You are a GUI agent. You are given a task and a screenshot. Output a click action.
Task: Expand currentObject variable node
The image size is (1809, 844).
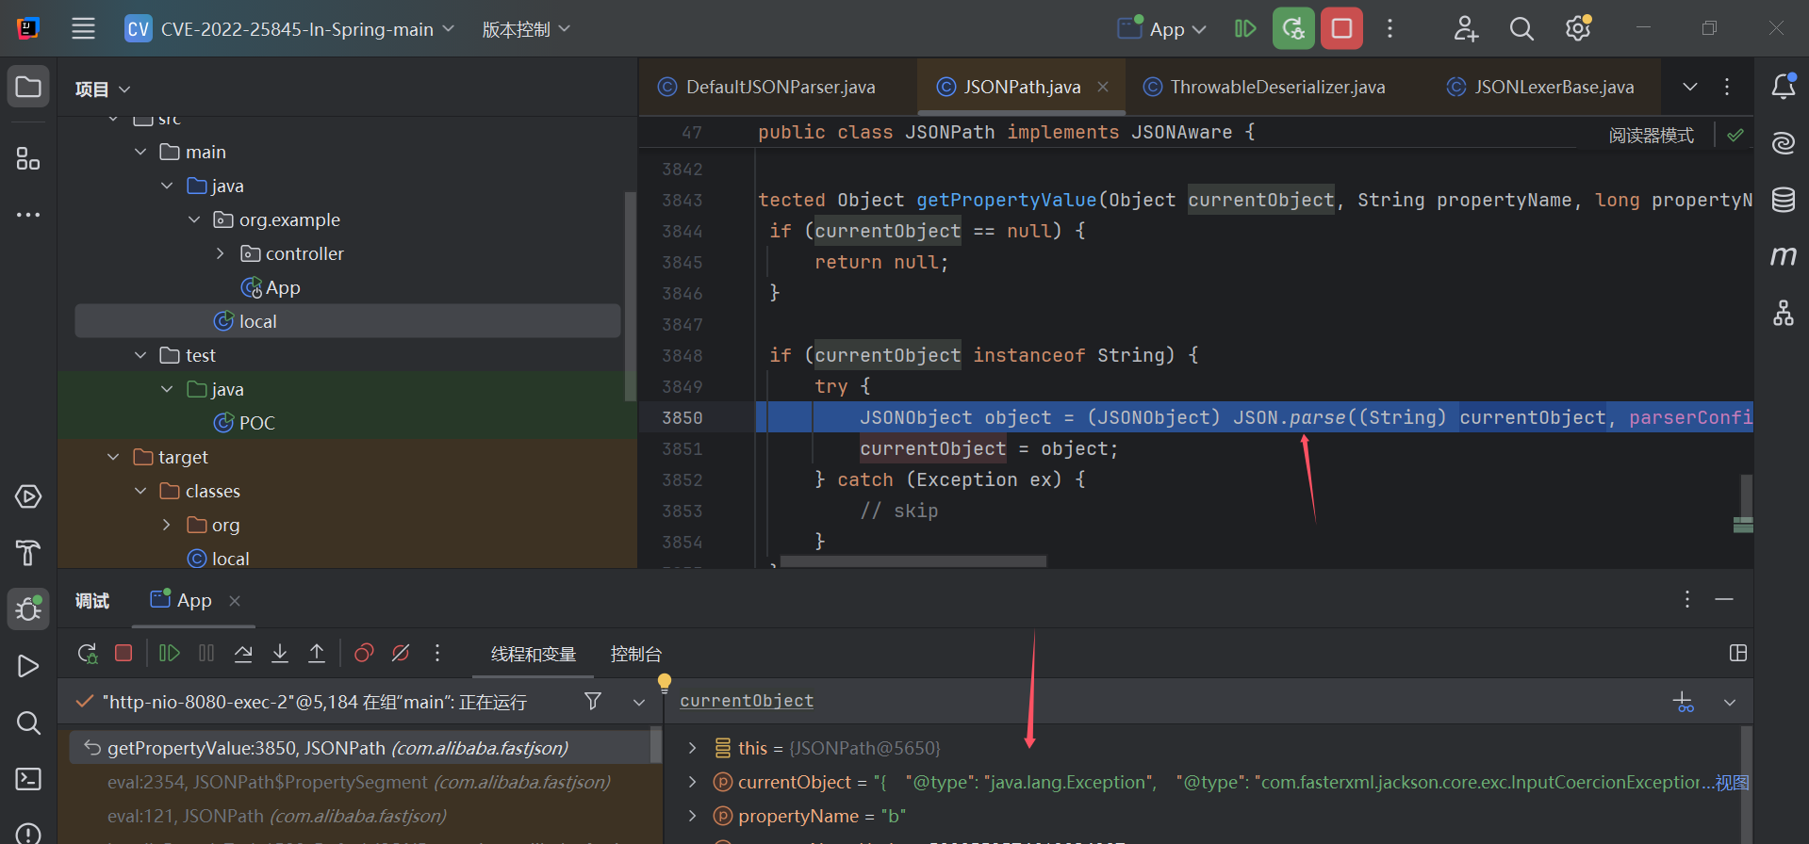coord(693,782)
